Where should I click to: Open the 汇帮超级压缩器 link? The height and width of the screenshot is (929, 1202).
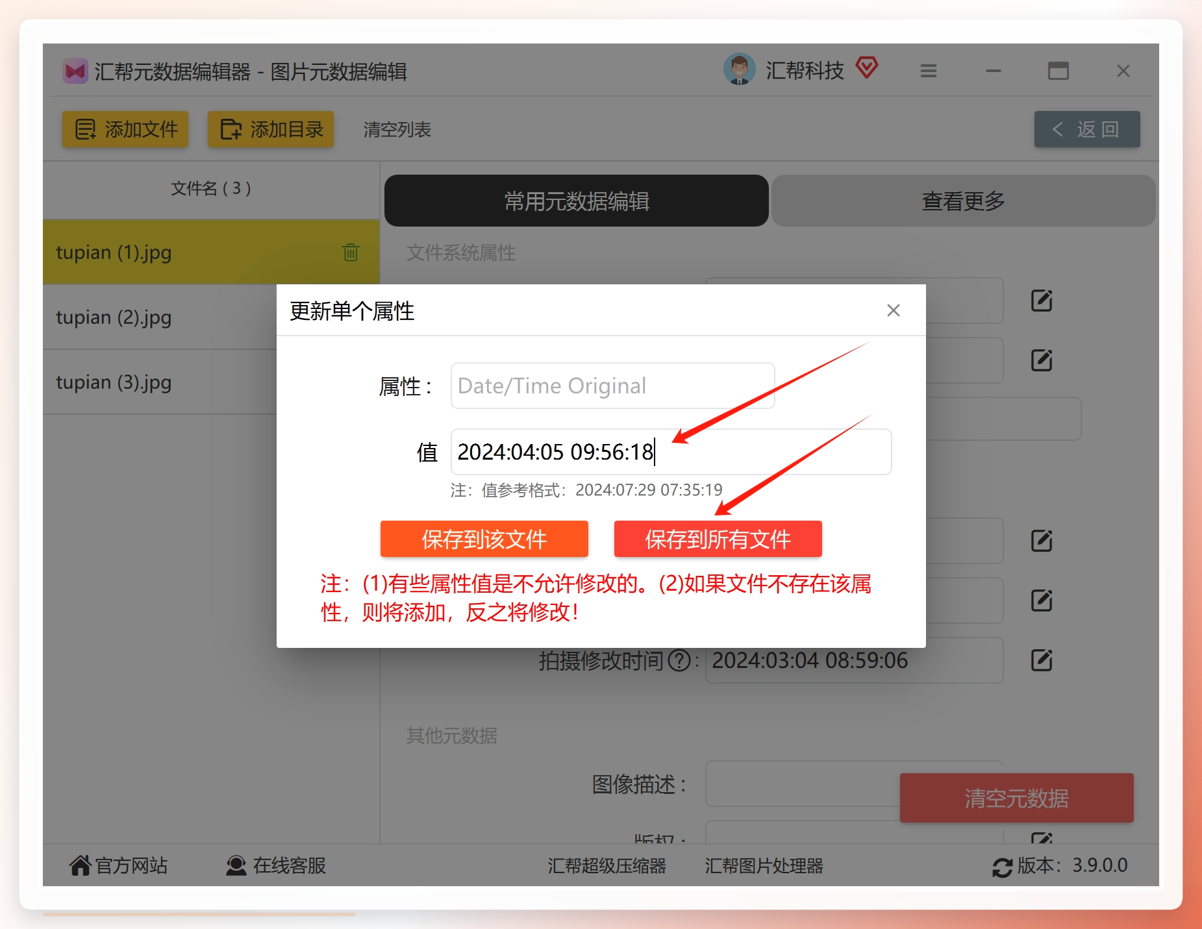pos(607,866)
